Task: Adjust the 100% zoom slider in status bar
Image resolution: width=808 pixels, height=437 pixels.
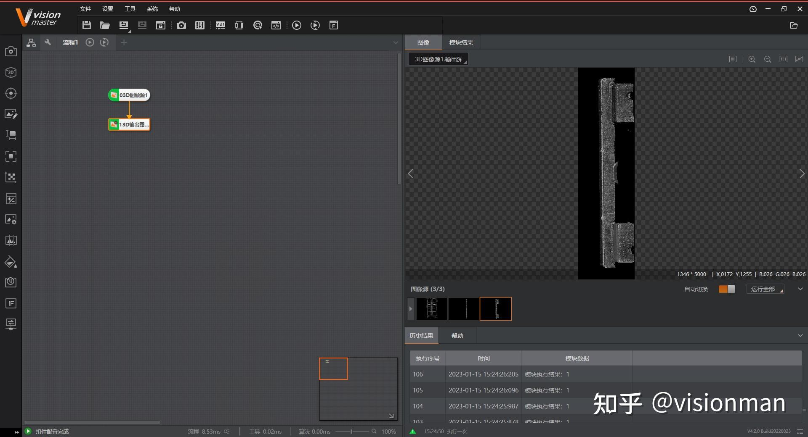Action: pyautogui.click(x=352, y=432)
